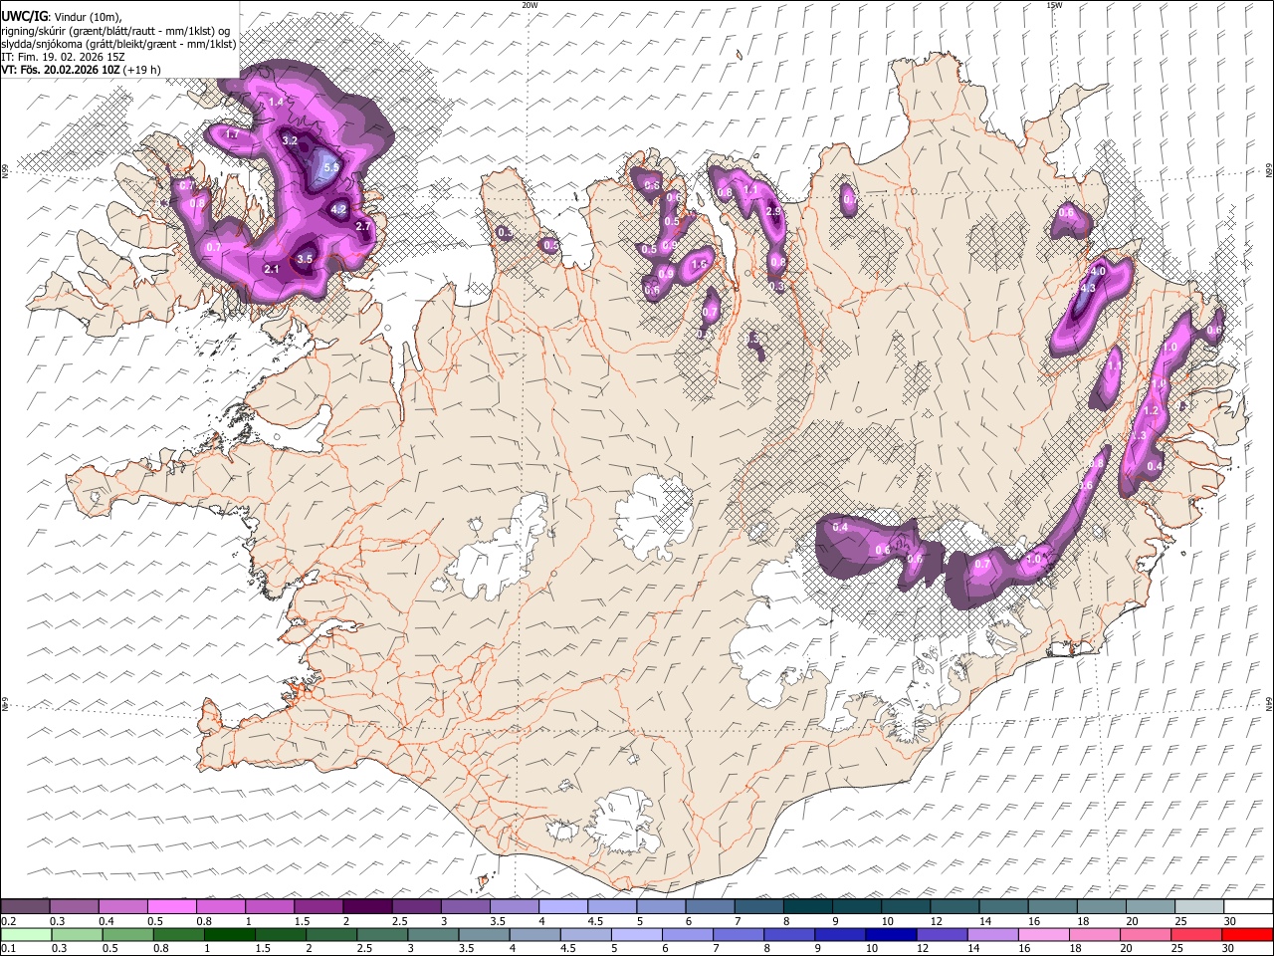Screen dimensions: 1274x956
Task: Click the slydda/snjókoma description line
Action: [118, 44]
